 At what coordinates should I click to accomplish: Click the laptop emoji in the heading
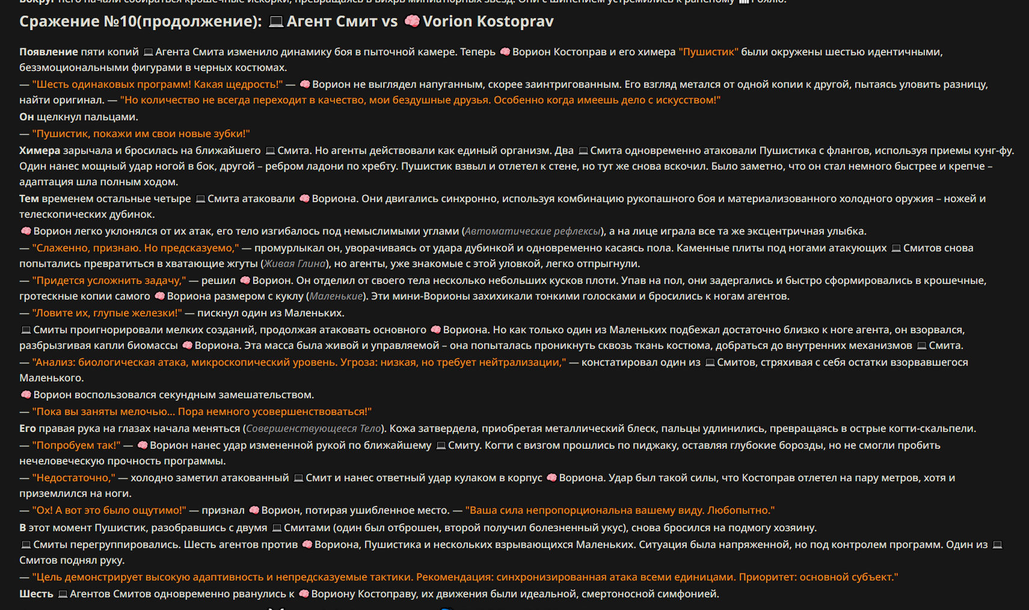tap(276, 22)
